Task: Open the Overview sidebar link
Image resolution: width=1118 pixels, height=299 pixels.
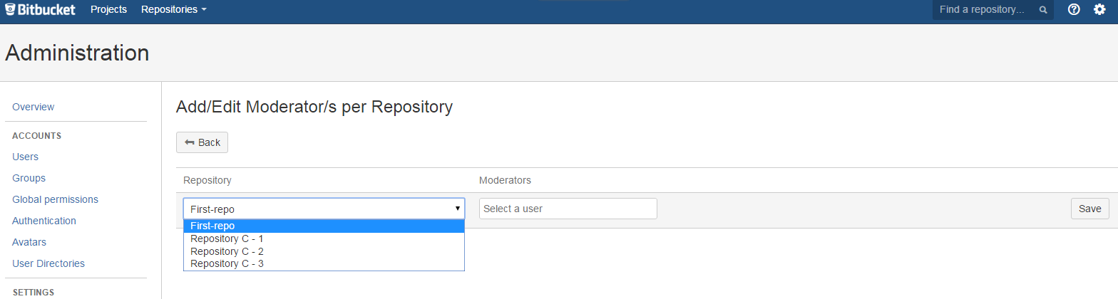Action: pos(34,107)
